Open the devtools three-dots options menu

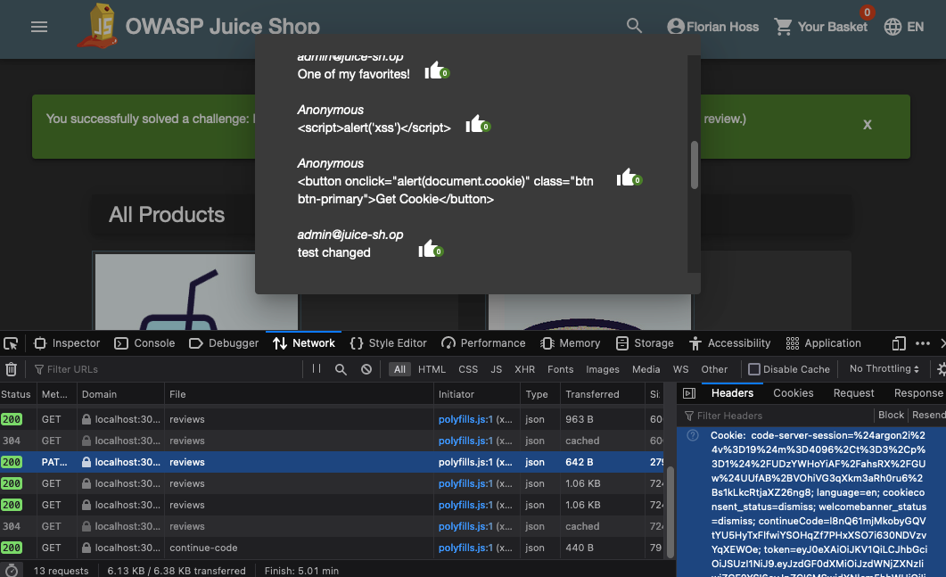point(923,343)
